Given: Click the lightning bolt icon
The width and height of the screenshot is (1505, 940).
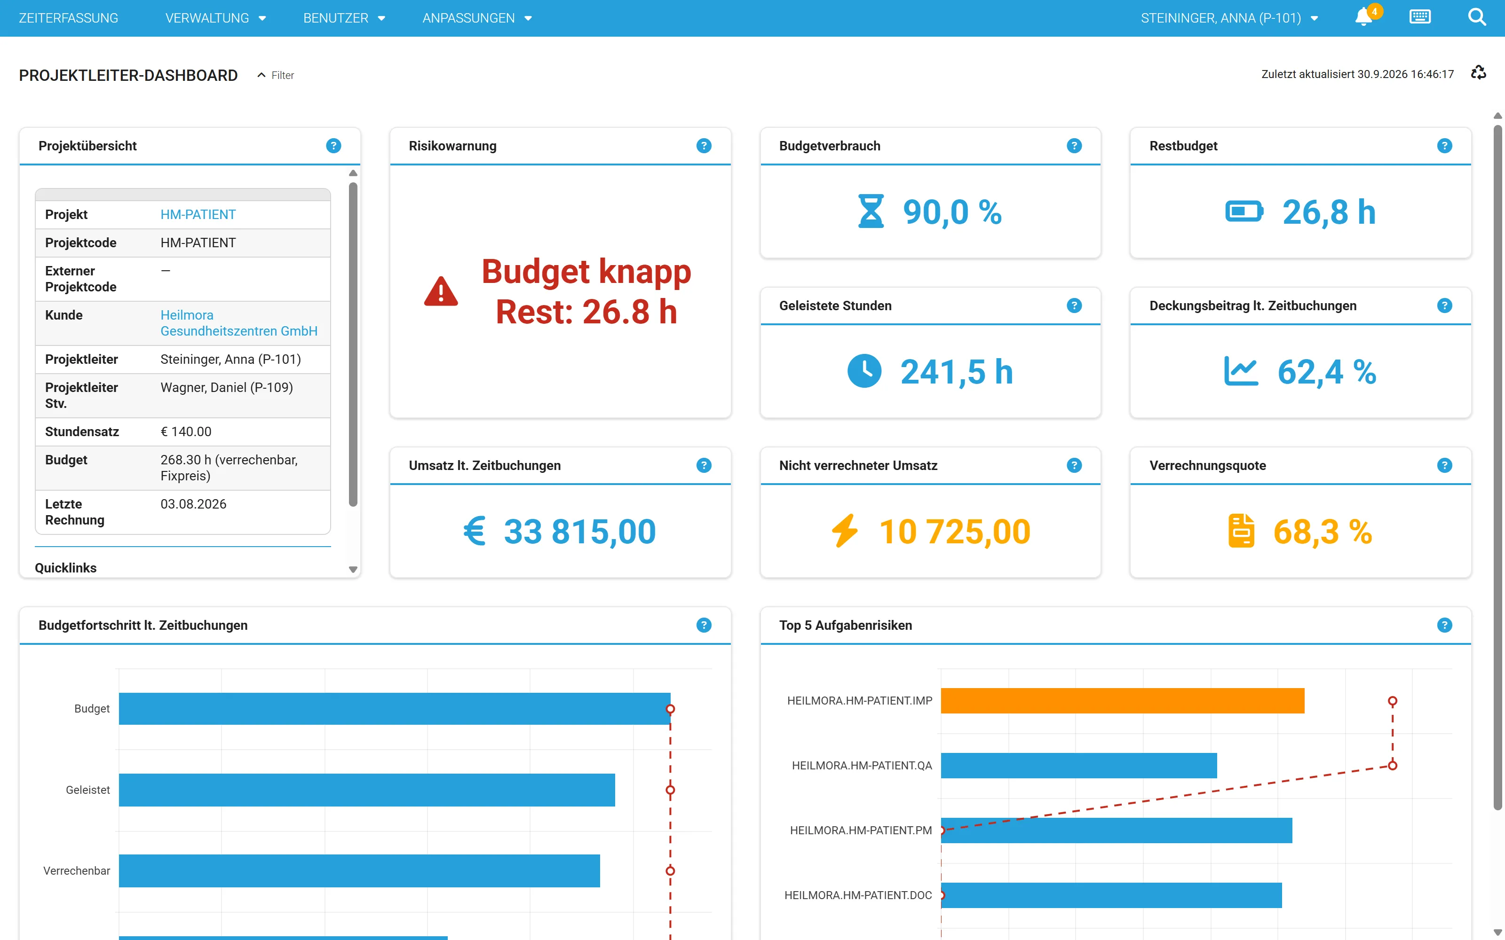Looking at the screenshot, I should click(845, 531).
